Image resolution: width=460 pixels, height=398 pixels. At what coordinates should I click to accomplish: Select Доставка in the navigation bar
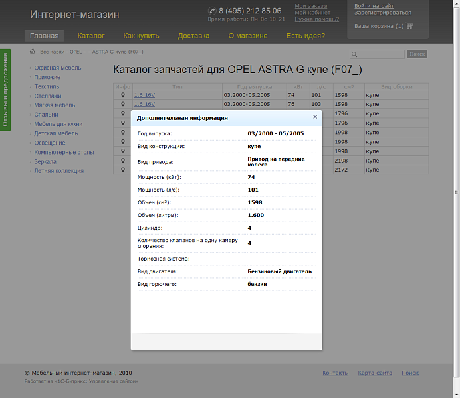click(x=193, y=36)
